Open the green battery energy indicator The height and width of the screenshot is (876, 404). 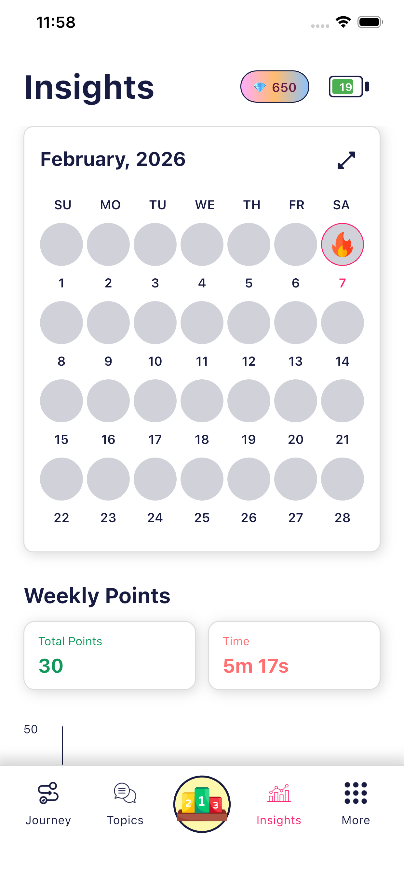coord(348,87)
